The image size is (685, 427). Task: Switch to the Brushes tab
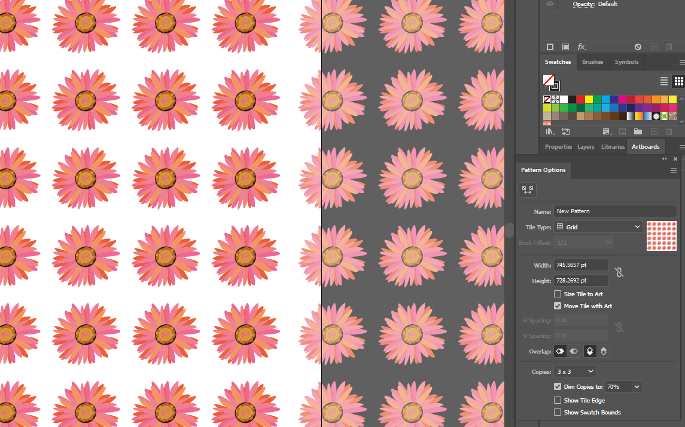(592, 62)
